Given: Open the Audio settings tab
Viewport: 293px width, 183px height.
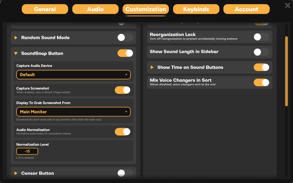Looking at the screenshot, I should click(95, 9).
